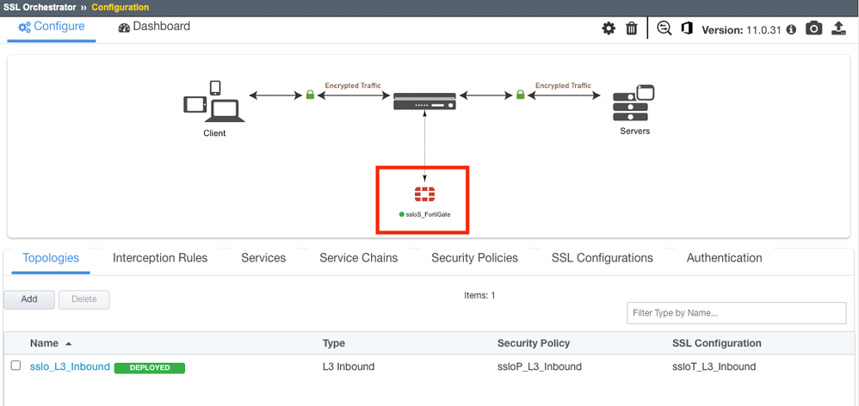Go to the Security Policies tab
The image size is (859, 406).
tap(474, 258)
